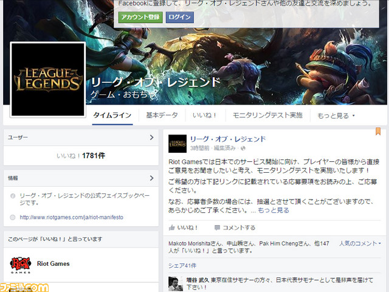Click the page title リーグ・オブ・レジェンド on cover
This screenshot has height=292, width=389.
[x=156, y=82]
